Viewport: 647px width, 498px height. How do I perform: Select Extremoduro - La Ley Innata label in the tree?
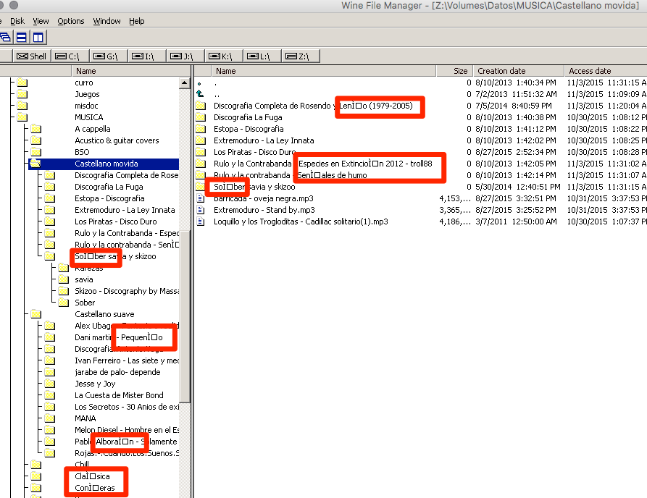pyautogui.click(x=125, y=210)
